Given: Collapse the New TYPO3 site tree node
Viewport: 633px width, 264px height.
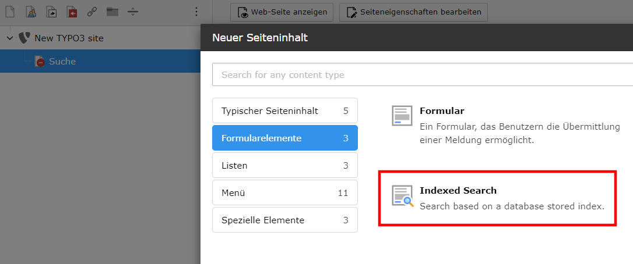Looking at the screenshot, I should pyautogui.click(x=10, y=38).
